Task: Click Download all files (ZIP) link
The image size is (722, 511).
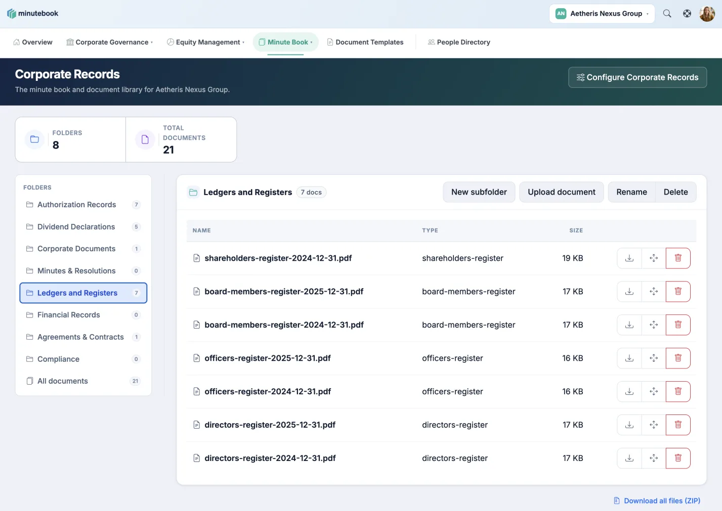Action: click(x=657, y=501)
